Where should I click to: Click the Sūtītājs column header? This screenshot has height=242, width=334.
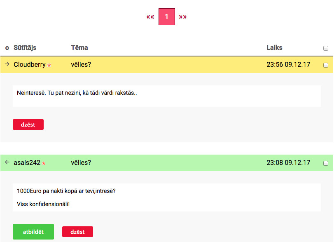coord(25,48)
